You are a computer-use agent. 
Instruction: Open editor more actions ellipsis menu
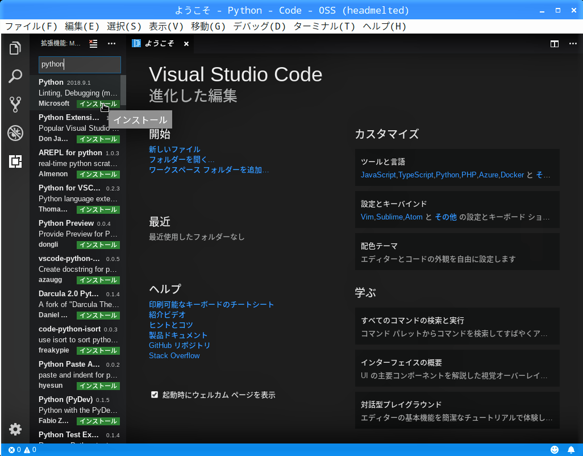[573, 44]
